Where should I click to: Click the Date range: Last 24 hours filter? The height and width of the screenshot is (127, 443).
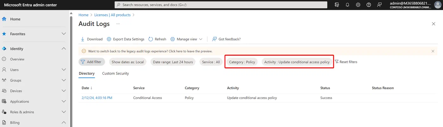coord(173,62)
